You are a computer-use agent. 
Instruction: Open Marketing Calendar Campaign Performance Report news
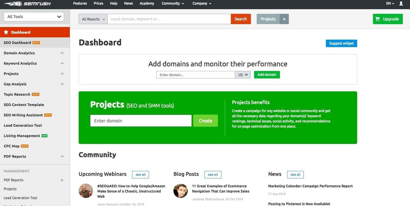click(310, 186)
